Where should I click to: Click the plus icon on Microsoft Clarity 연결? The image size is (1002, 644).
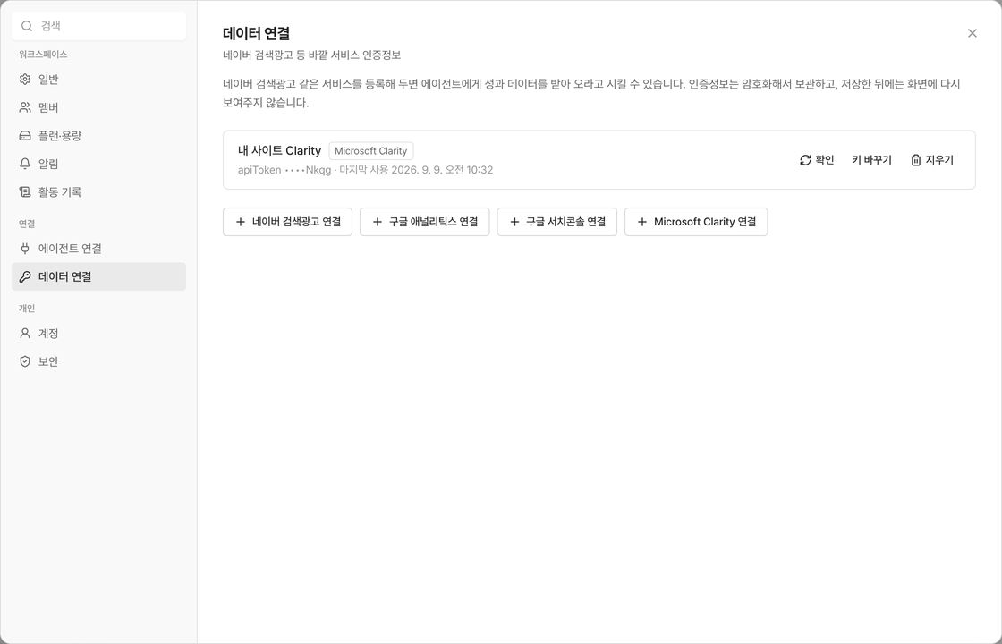tap(642, 222)
